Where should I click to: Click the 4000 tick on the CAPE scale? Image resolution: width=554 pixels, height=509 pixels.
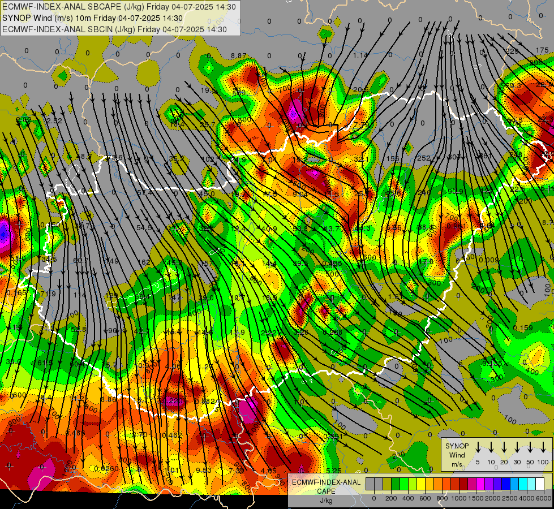click(527, 498)
